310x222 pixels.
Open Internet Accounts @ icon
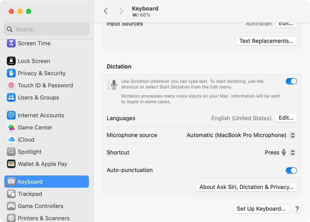(x=11, y=115)
